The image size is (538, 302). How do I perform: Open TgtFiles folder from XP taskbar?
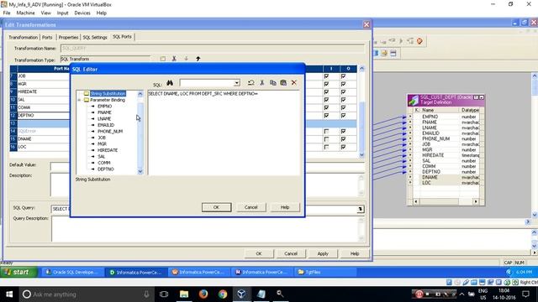pos(325,272)
